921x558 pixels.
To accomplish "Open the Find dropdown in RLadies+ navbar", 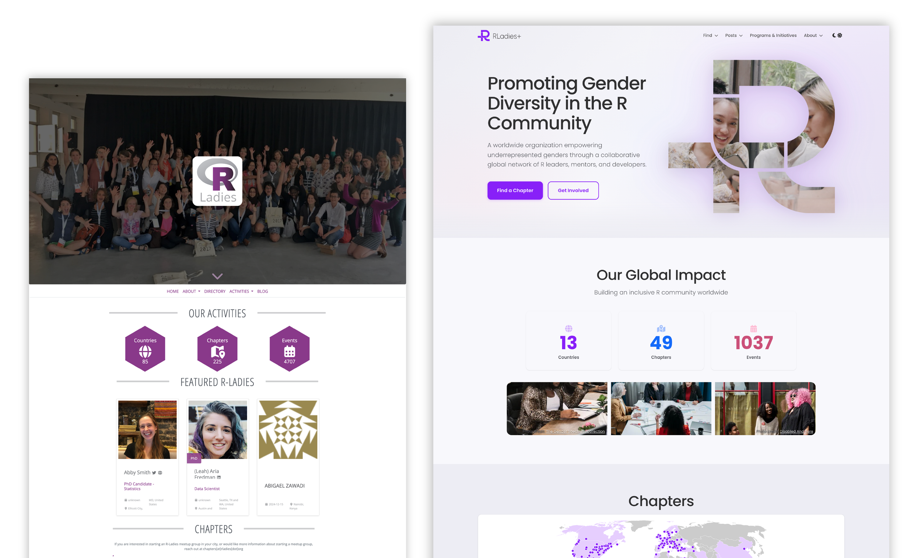I will click(710, 35).
